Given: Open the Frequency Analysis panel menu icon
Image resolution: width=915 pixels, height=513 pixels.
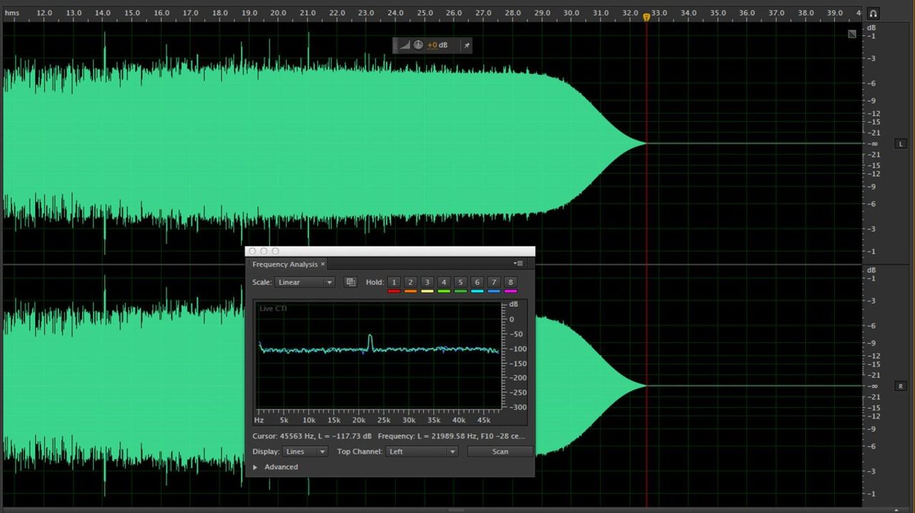Looking at the screenshot, I should point(518,264).
